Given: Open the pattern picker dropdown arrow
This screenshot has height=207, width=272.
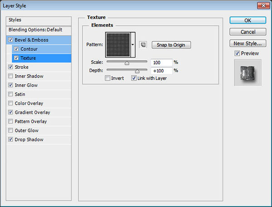Looking at the screenshot, I should [133, 45].
